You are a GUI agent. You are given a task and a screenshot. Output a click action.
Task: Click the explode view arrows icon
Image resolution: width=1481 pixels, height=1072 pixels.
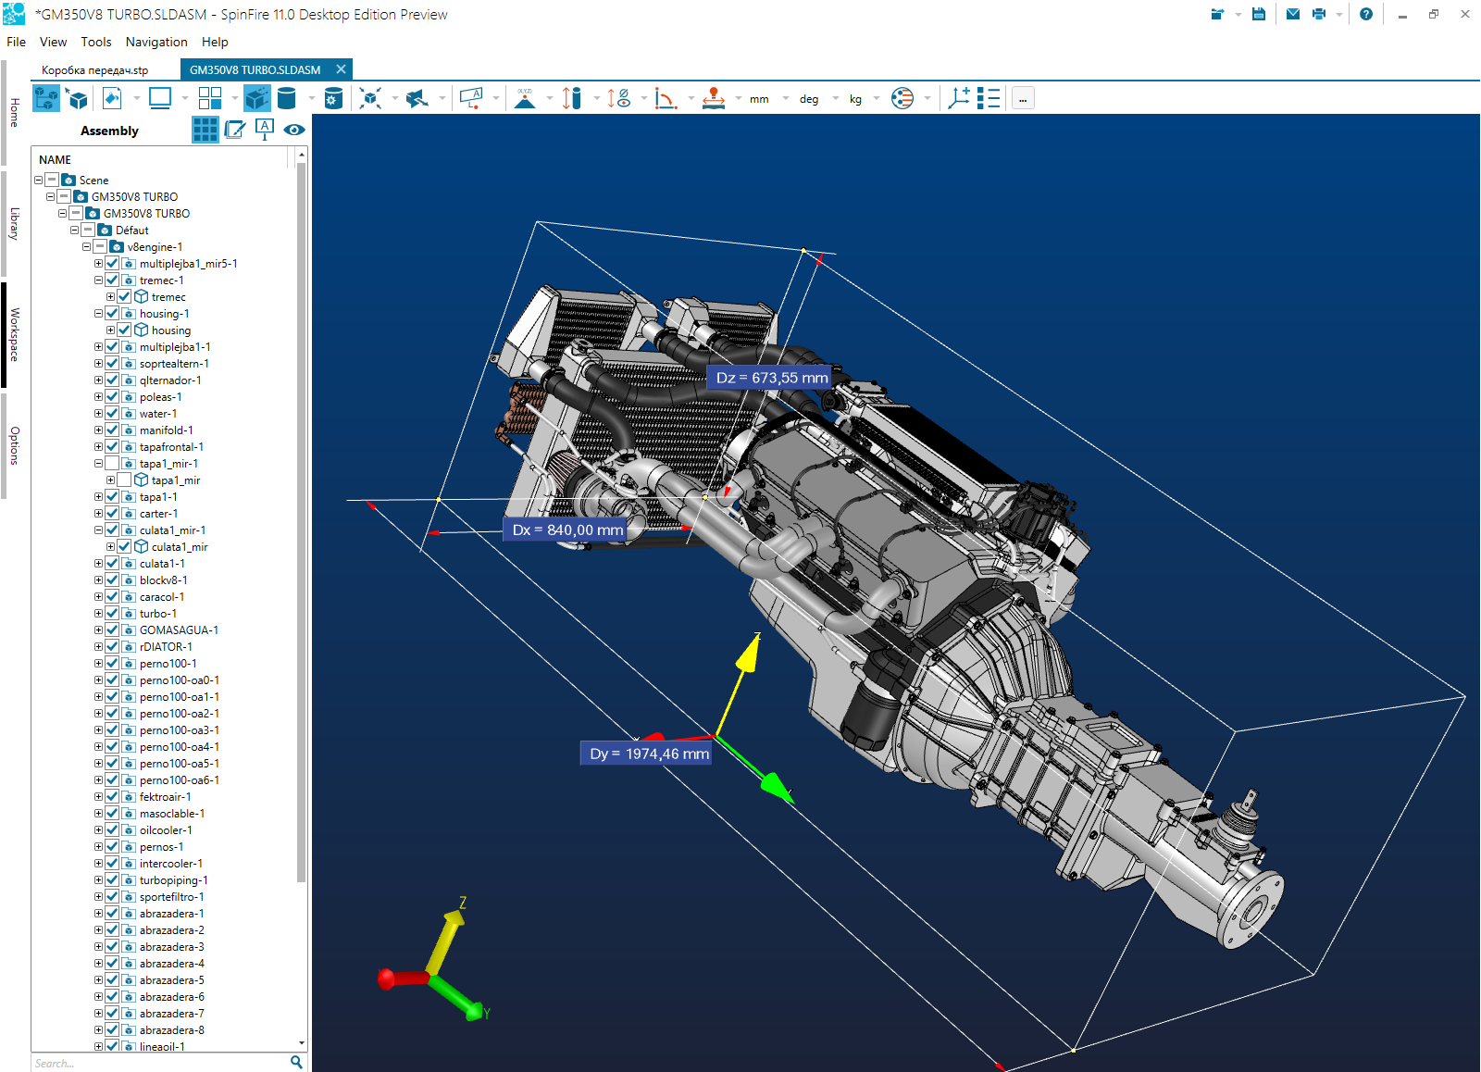370,98
